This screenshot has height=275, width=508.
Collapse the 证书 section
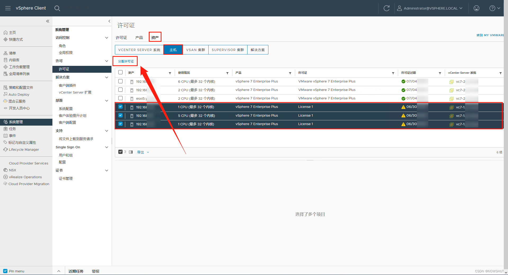(107, 171)
